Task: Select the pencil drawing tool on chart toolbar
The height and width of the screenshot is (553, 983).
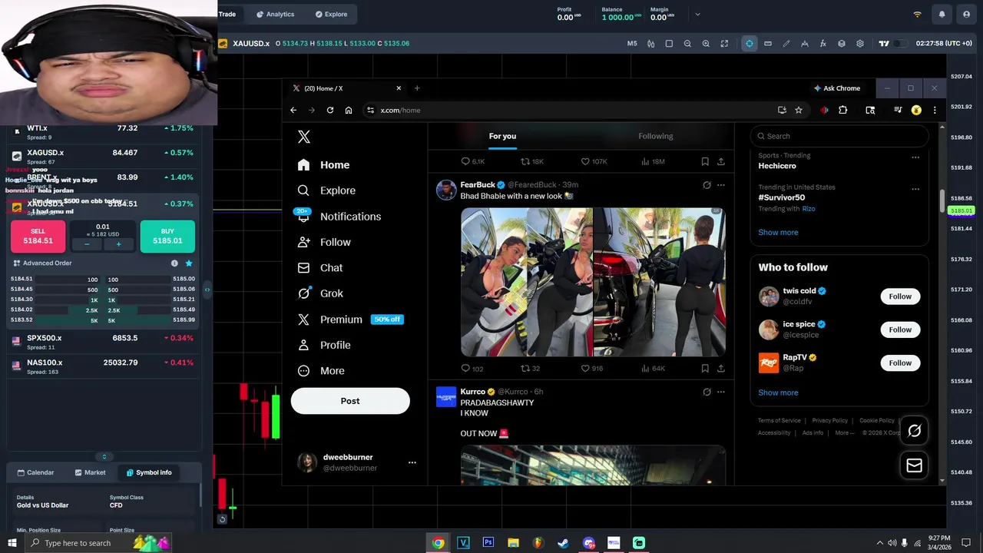Action: click(786, 44)
